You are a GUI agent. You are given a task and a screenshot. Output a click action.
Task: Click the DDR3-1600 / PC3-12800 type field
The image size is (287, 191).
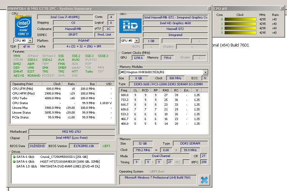point(168,84)
